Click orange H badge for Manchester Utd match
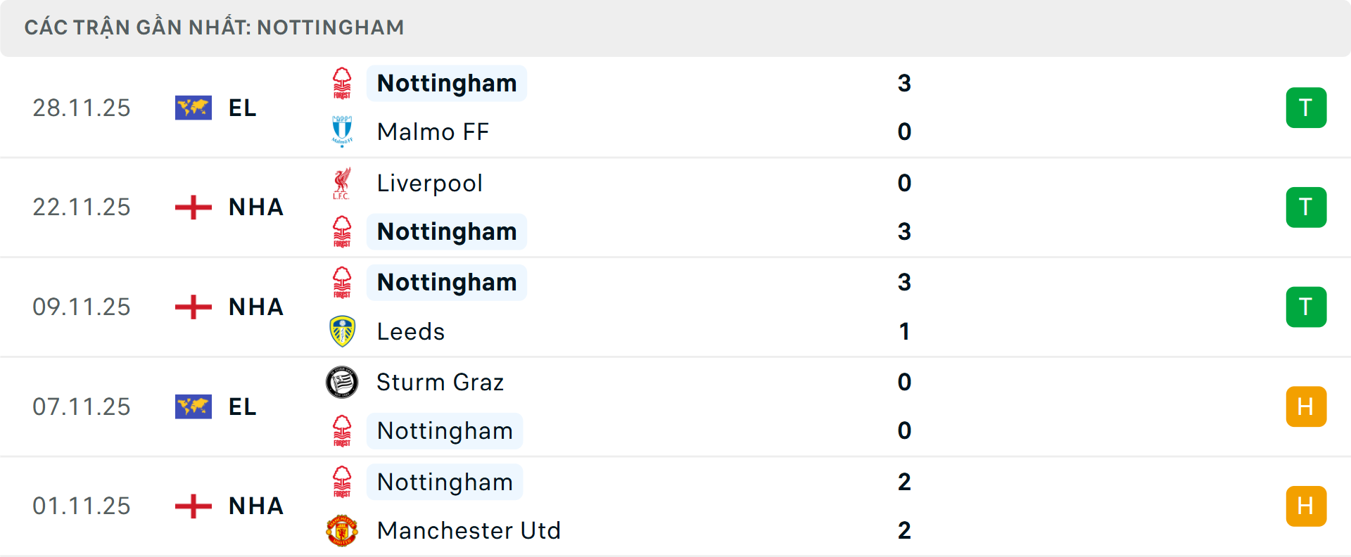Screen dimensions: 1351x557 point(1306,506)
